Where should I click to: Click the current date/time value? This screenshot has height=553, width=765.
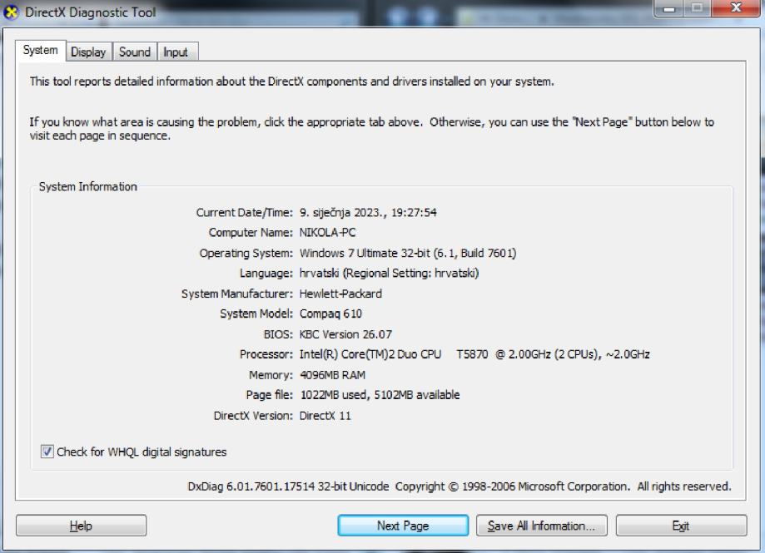(368, 212)
